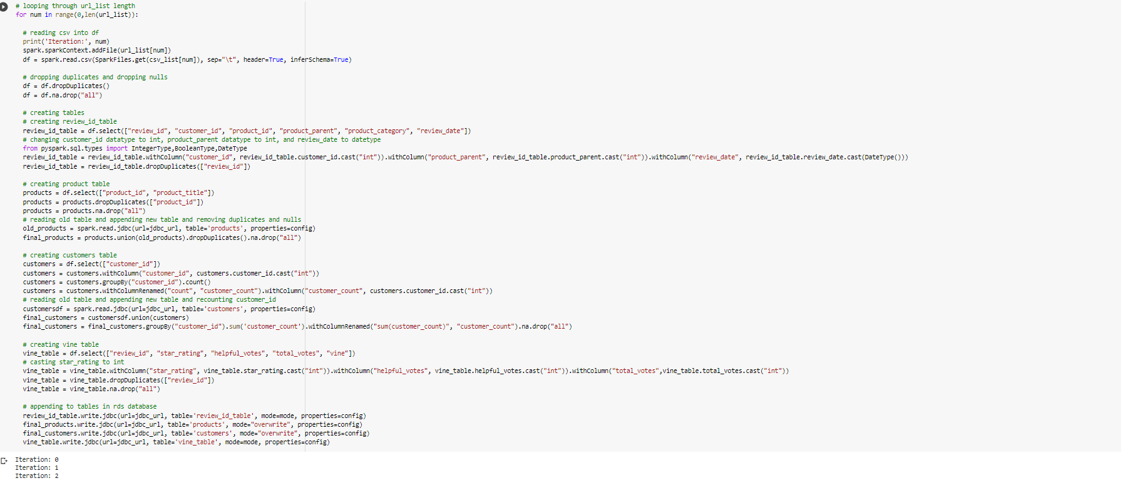1123x488 pixels.
Task: Click the 'df = df.dropDuplicates()' line
Action: pyautogui.click(x=66, y=86)
